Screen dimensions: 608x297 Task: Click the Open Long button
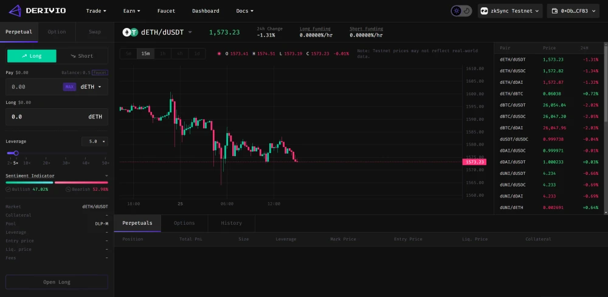pyautogui.click(x=57, y=282)
